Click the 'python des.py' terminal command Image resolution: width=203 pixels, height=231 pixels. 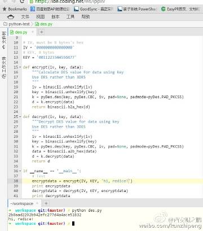click(87, 210)
